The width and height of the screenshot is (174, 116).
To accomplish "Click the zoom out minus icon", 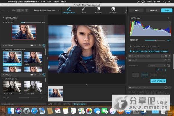I will click(x=3, y=10).
